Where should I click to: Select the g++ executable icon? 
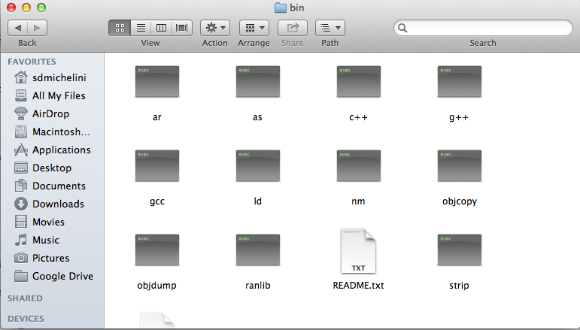tap(457, 82)
